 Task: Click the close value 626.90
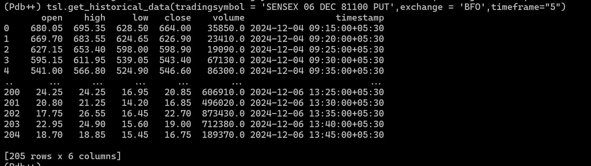(177, 39)
